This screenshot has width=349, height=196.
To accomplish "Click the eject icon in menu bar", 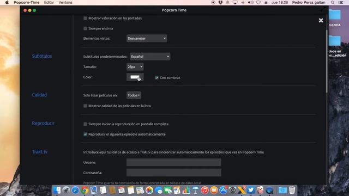I will tap(266, 2).
